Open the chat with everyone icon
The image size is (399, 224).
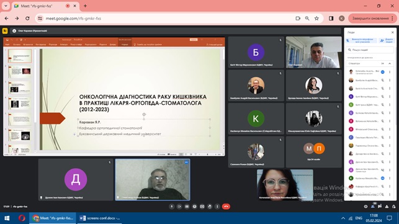(x=380, y=207)
